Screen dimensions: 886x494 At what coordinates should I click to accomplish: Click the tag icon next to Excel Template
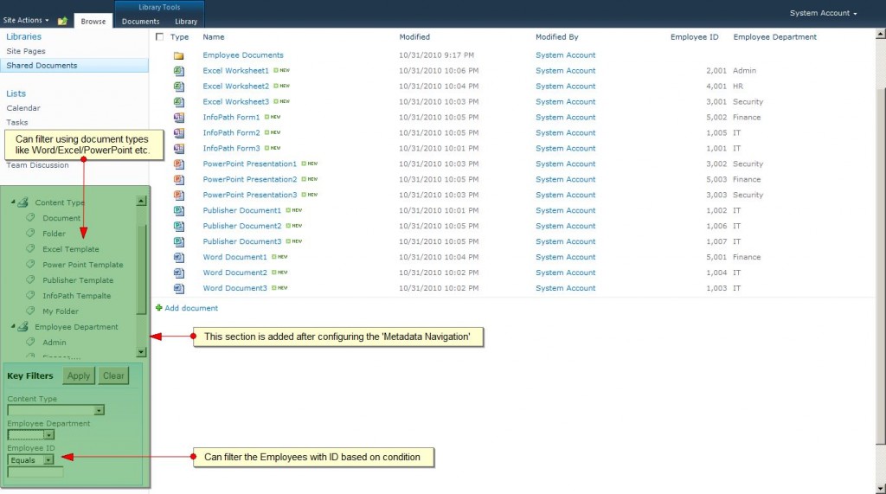pos(30,248)
